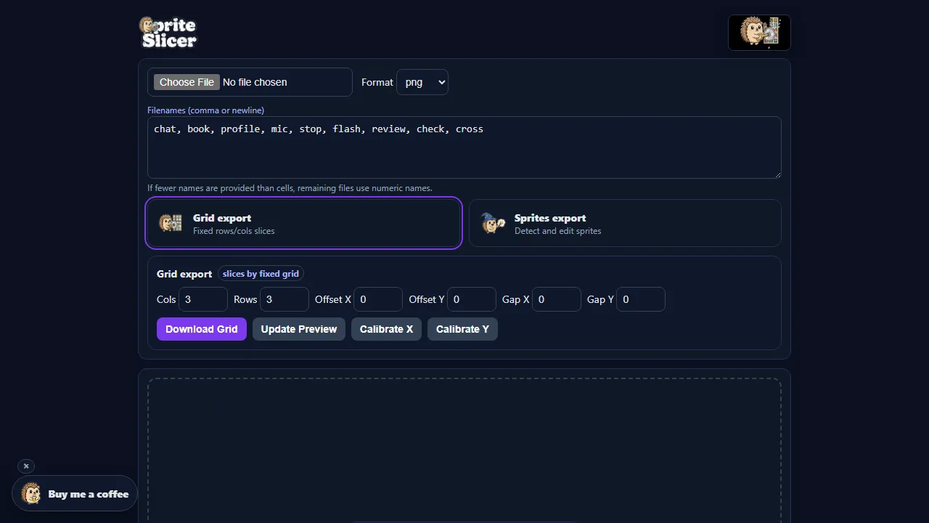Click the hedgehog avatar thumbnail at top right
Image resolution: width=929 pixels, height=523 pixels.
tap(758, 33)
